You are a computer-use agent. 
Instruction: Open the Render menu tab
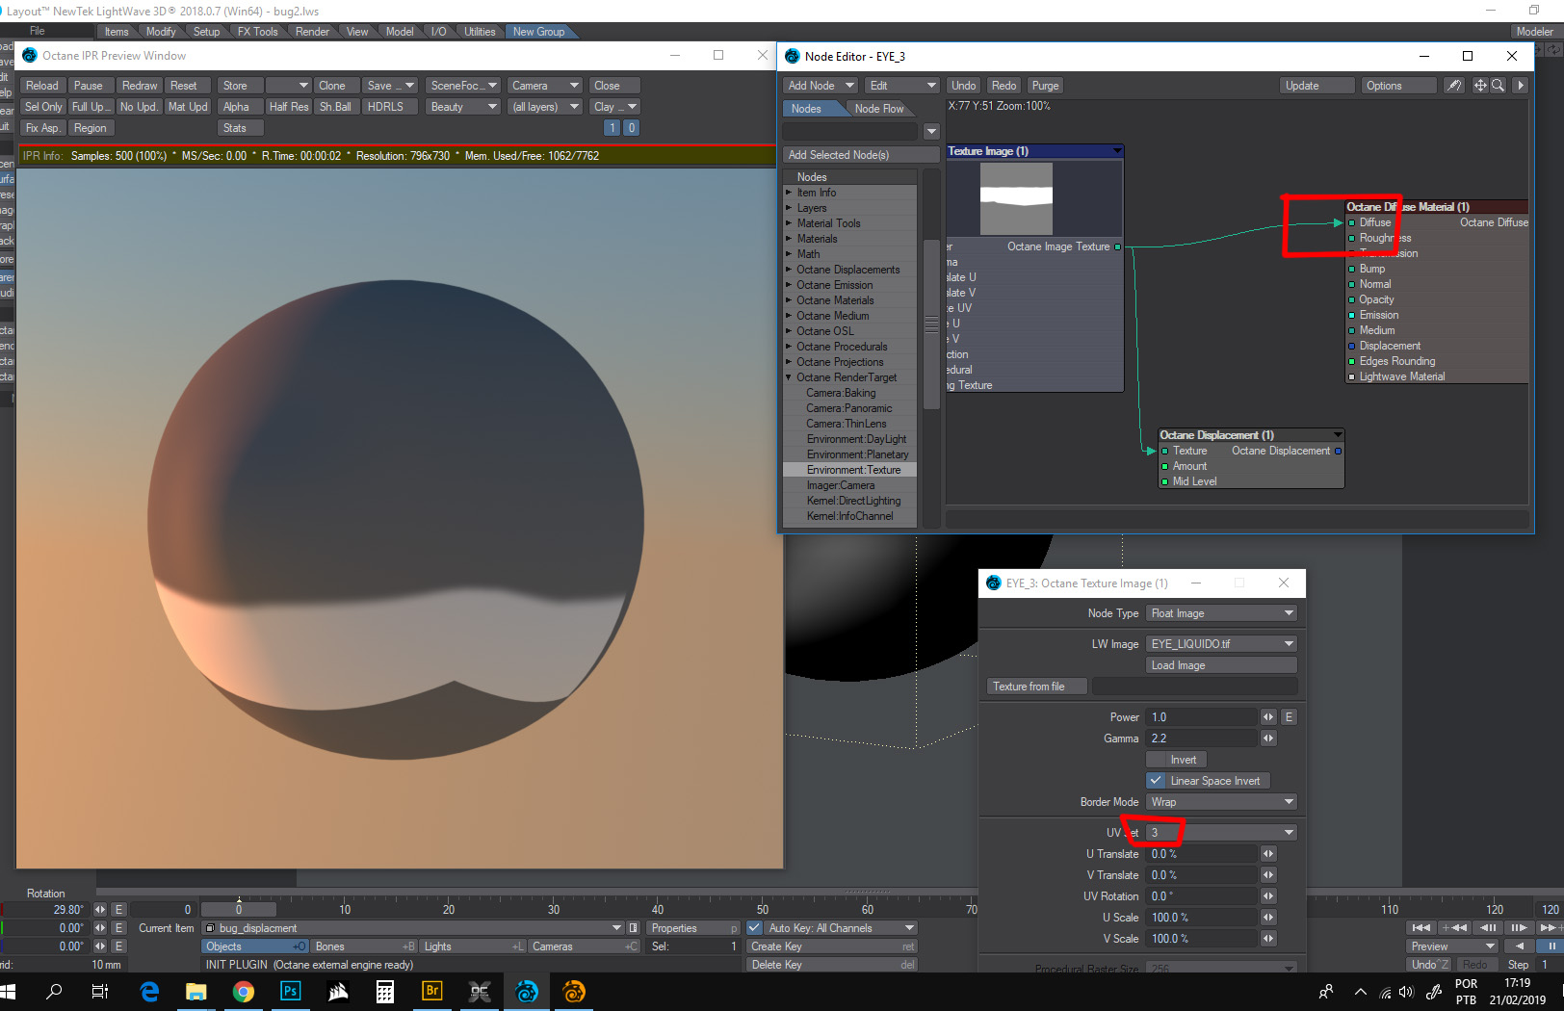click(312, 32)
